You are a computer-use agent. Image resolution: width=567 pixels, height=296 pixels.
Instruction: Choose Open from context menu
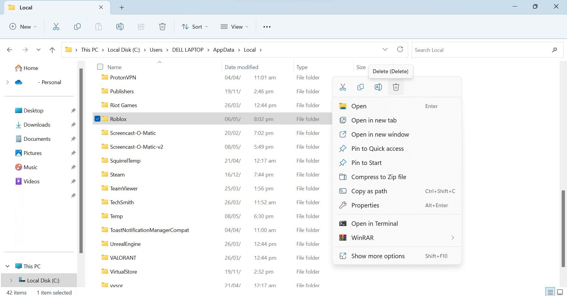pos(397,106)
